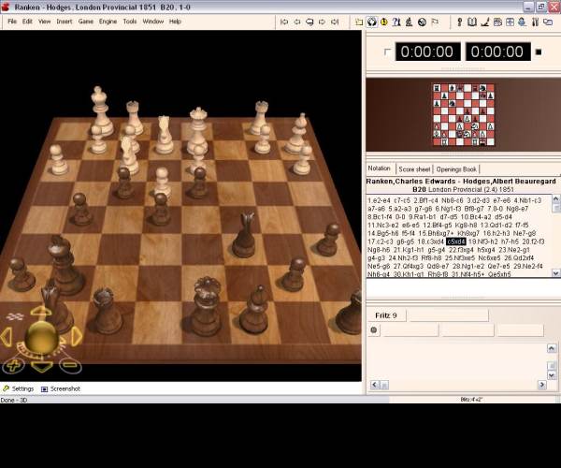Toggle checkbox left of white clock
Image resolution: width=561 pixels, height=468 pixels.
coord(387,51)
